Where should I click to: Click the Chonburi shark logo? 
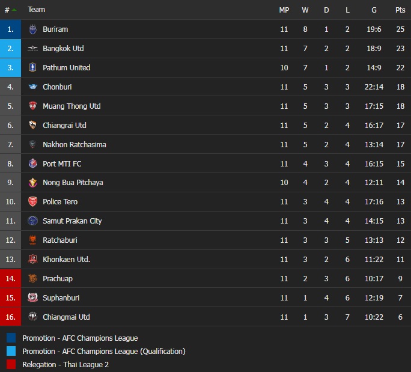[x=32, y=87]
